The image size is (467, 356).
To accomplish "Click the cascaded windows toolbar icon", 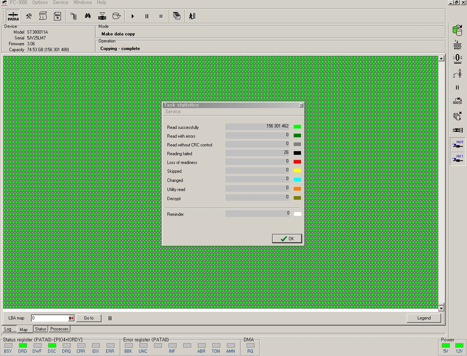I will [177, 16].
